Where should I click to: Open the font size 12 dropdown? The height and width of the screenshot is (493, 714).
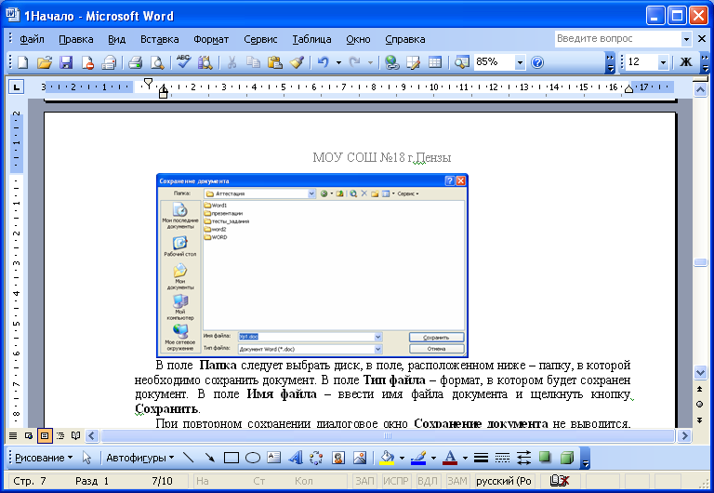(663, 62)
